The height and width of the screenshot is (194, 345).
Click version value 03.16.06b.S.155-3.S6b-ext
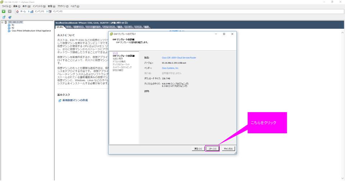point(174,63)
